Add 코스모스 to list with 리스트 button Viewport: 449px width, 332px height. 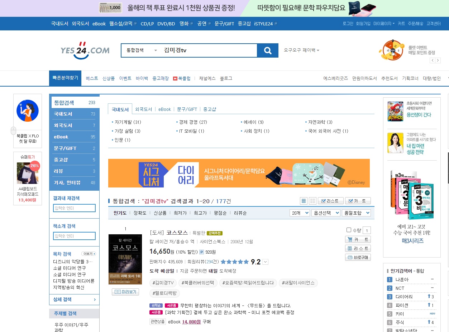[358, 248]
